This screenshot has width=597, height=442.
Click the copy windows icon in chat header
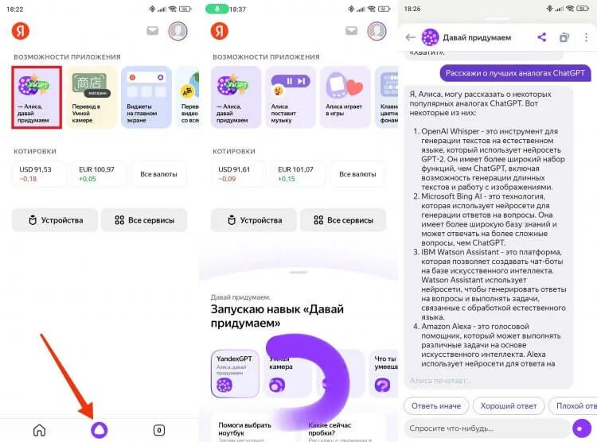point(564,37)
